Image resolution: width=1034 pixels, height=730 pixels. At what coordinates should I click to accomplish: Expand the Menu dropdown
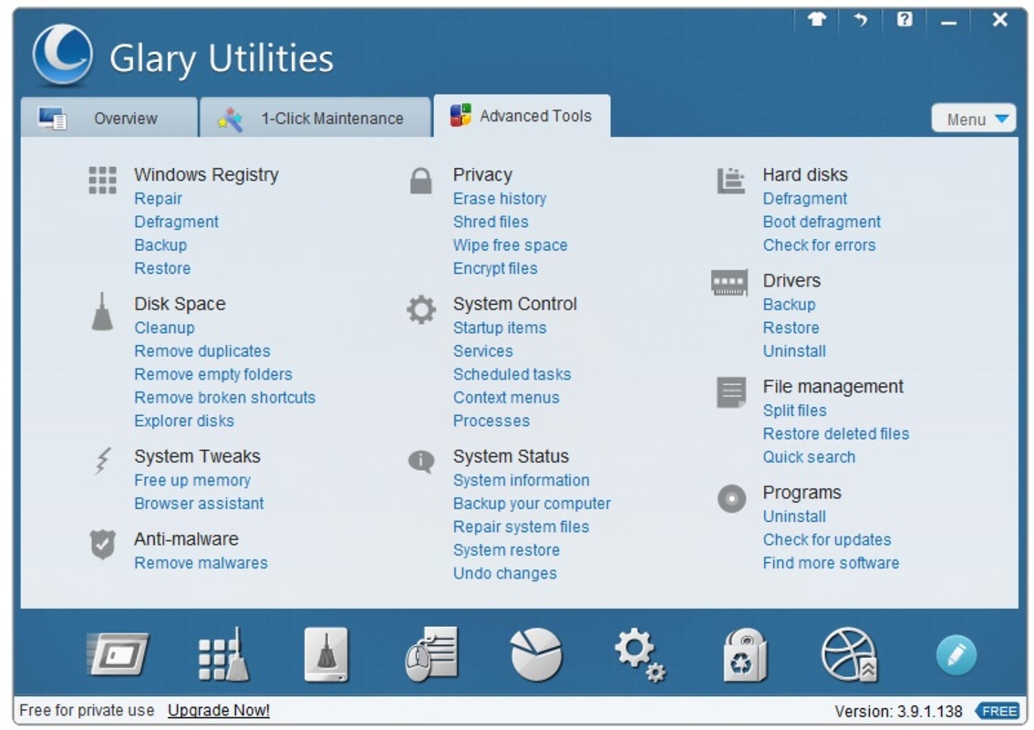click(973, 119)
